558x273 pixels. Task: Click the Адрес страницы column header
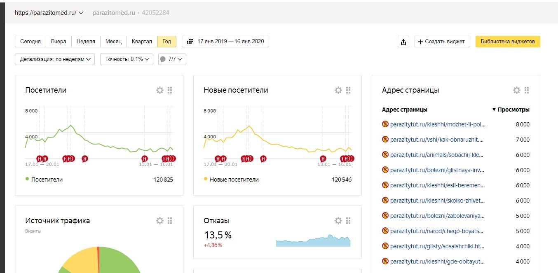[405, 110]
